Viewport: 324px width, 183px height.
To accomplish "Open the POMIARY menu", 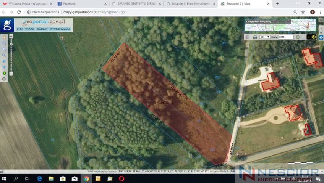I will 42,29.
